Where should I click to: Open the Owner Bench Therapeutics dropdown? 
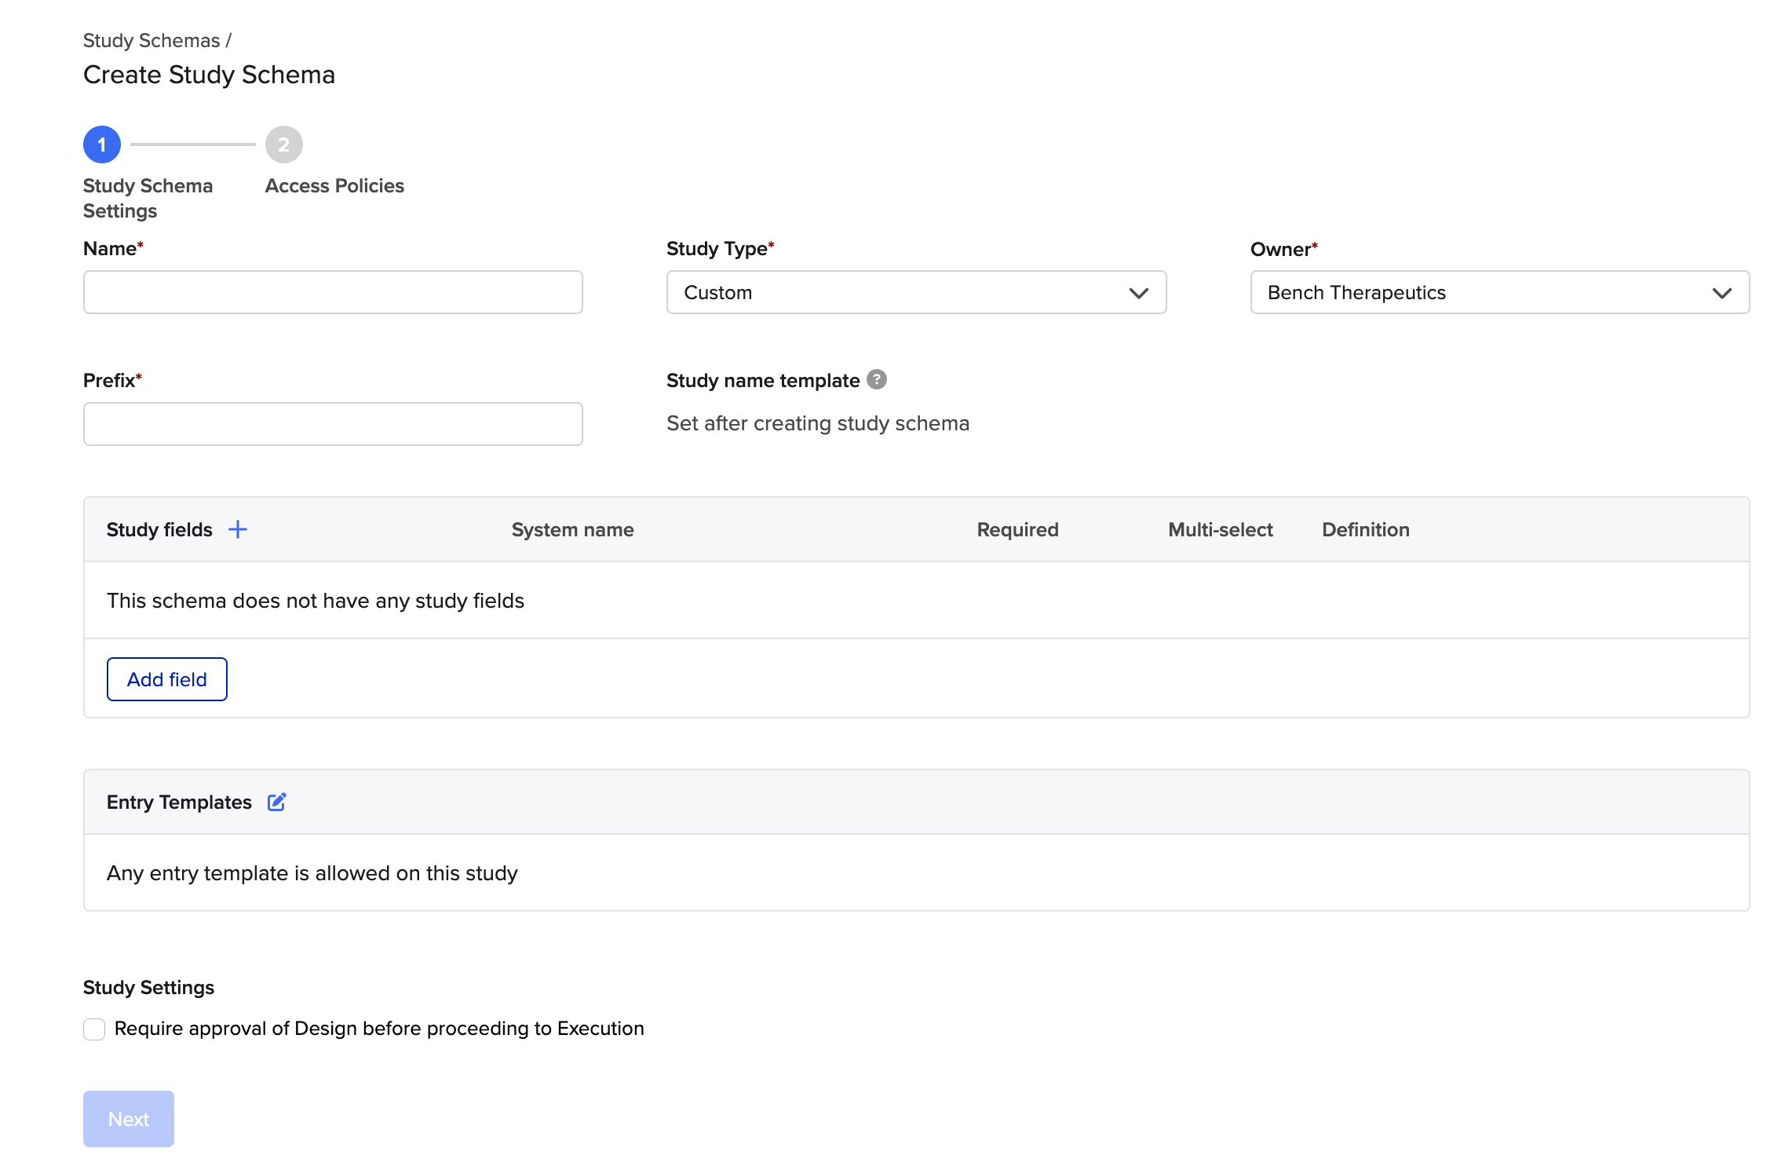tap(1498, 293)
